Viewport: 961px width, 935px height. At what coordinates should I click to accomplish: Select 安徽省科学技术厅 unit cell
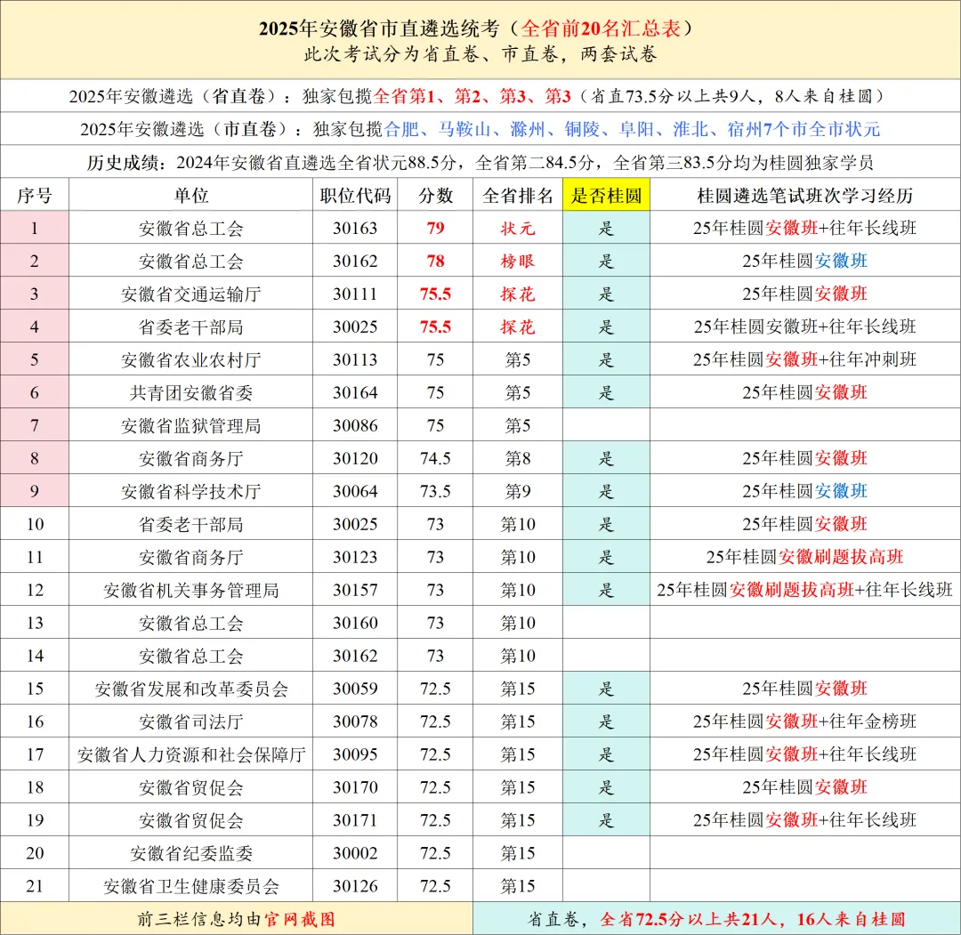[190, 491]
